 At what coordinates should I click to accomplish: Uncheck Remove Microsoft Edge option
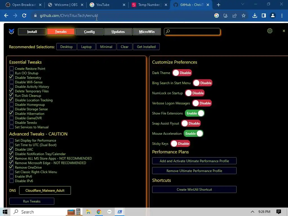coord(11,163)
